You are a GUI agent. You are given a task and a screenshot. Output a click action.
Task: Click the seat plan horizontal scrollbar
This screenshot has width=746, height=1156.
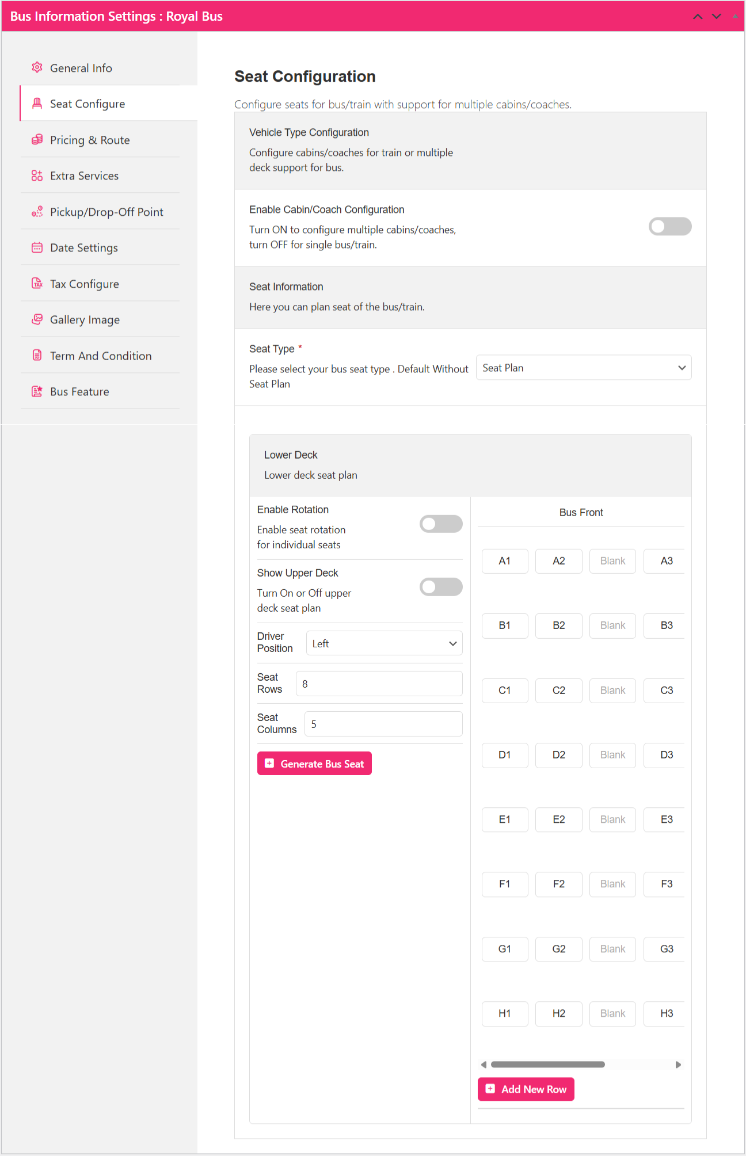coord(547,1065)
